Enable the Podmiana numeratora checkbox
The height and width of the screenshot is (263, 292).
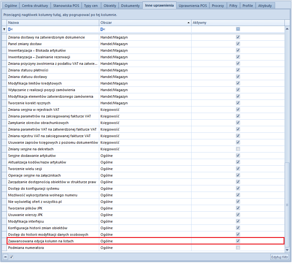238,248
